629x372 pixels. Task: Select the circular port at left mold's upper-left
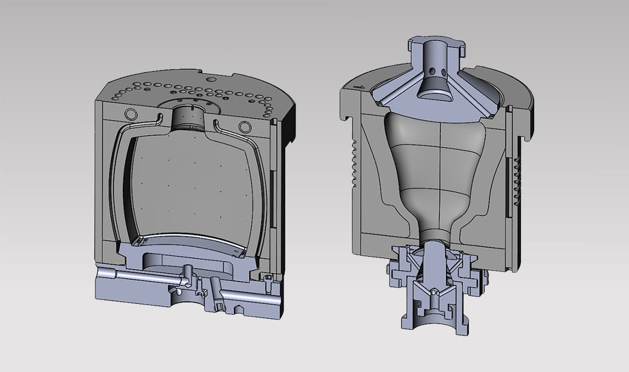pos(129,113)
